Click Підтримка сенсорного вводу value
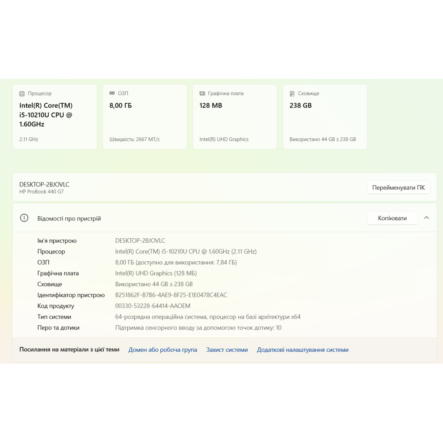 click(198, 328)
